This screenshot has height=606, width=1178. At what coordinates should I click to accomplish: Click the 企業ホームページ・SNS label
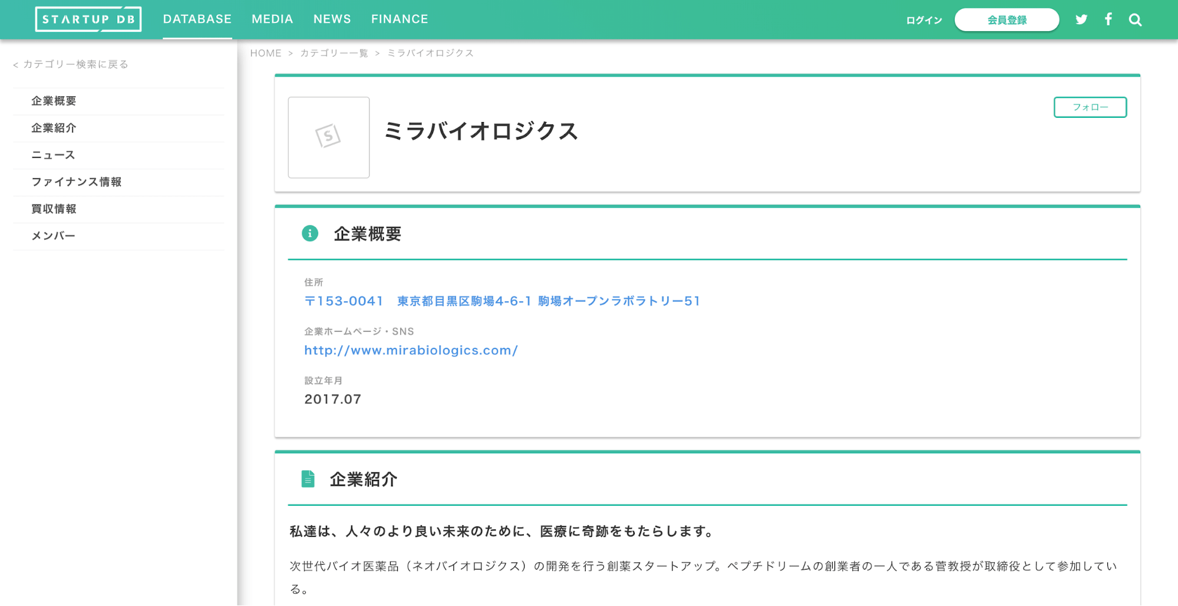(x=359, y=331)
